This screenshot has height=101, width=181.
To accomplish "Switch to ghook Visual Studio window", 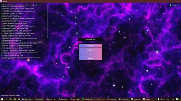I will coord(51,99).
